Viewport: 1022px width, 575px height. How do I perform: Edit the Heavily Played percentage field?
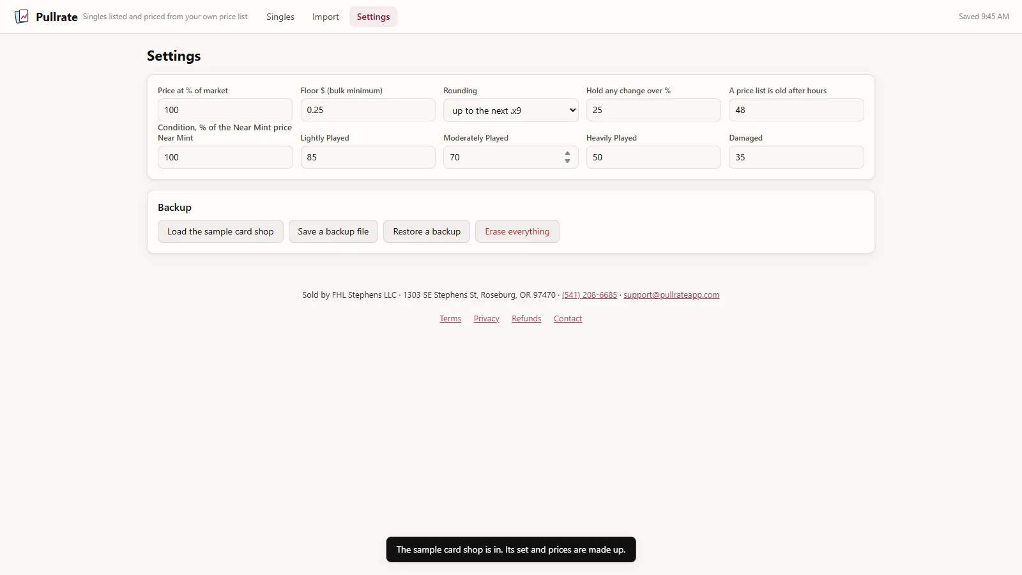click(x=653, y=157)
